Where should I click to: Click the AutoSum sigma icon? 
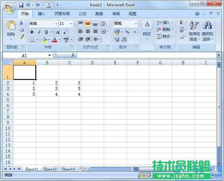click(181, 23)
